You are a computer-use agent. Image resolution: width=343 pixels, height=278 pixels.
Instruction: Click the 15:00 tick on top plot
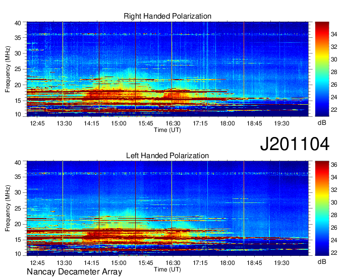[119, 123]
